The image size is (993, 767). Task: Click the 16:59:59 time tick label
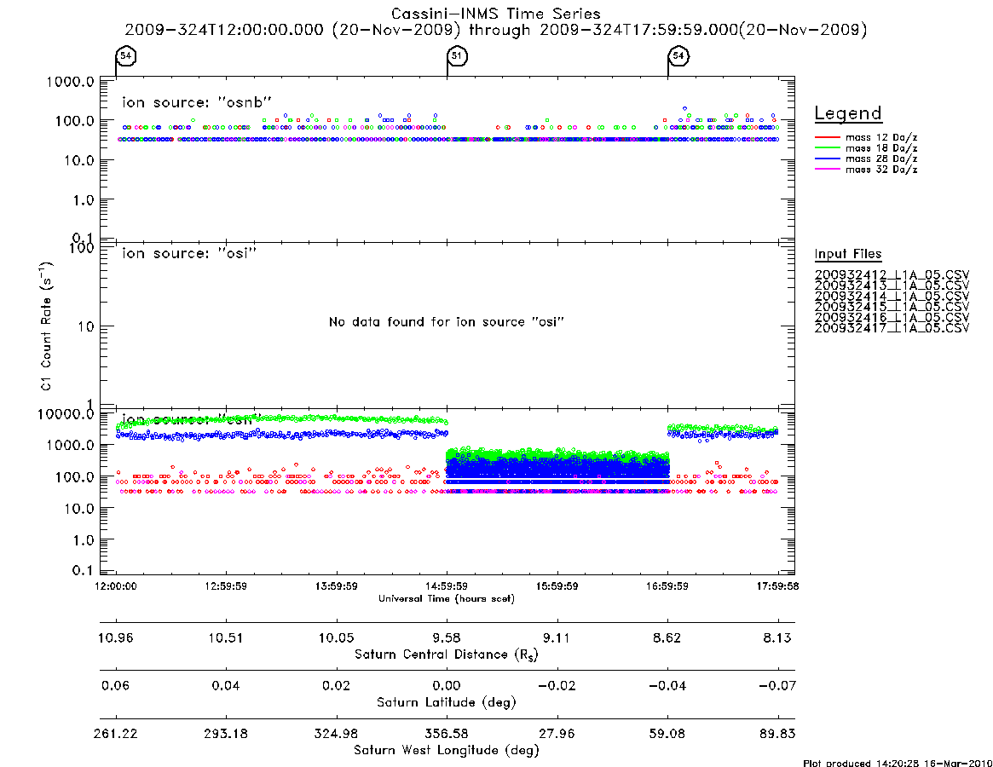pyautogui.click(x=667, y=586)
